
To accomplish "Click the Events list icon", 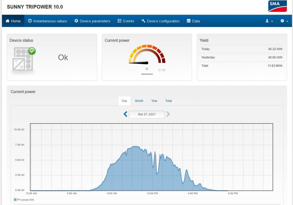I will click(120, 21).
